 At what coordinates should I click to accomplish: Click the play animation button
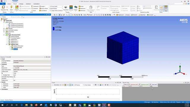(63, 85)
